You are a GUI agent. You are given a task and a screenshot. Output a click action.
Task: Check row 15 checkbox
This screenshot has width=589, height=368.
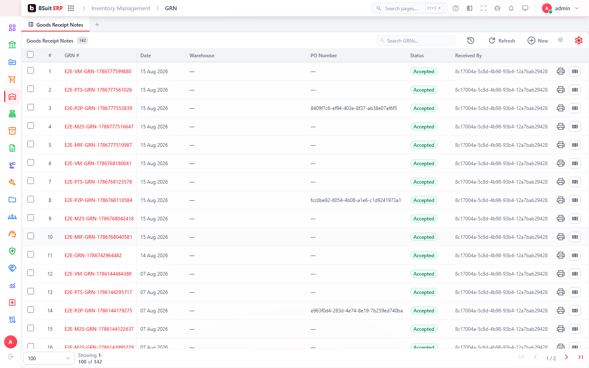[x=31, y=328]
